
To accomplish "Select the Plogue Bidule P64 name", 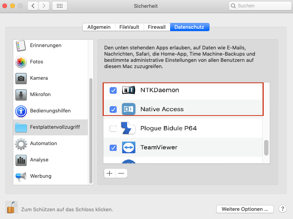I will pos(169,128).
